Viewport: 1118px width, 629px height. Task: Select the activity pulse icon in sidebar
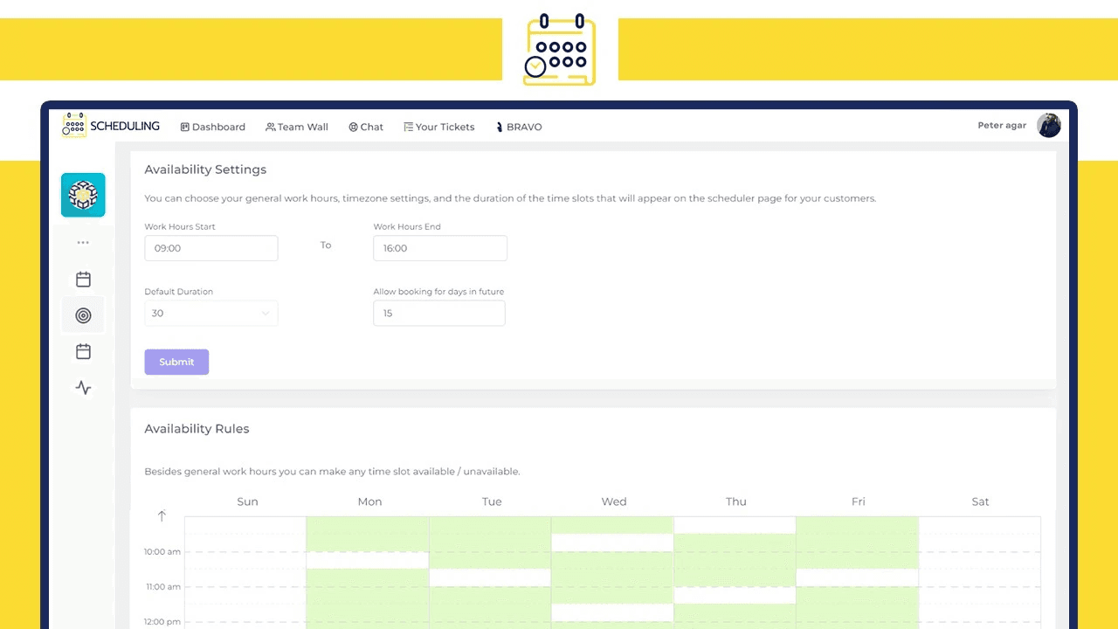[x=83, y=387]
